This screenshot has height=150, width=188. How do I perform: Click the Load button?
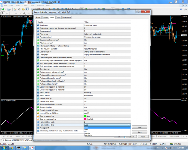point(140,127)
